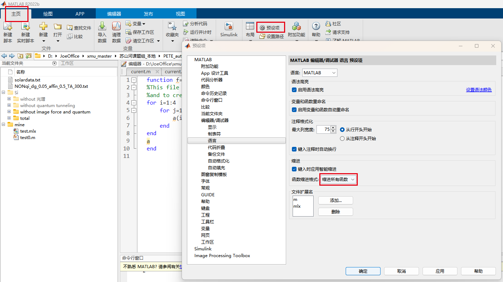
Task: Click the 添加... button
Action: pos(336,201)
